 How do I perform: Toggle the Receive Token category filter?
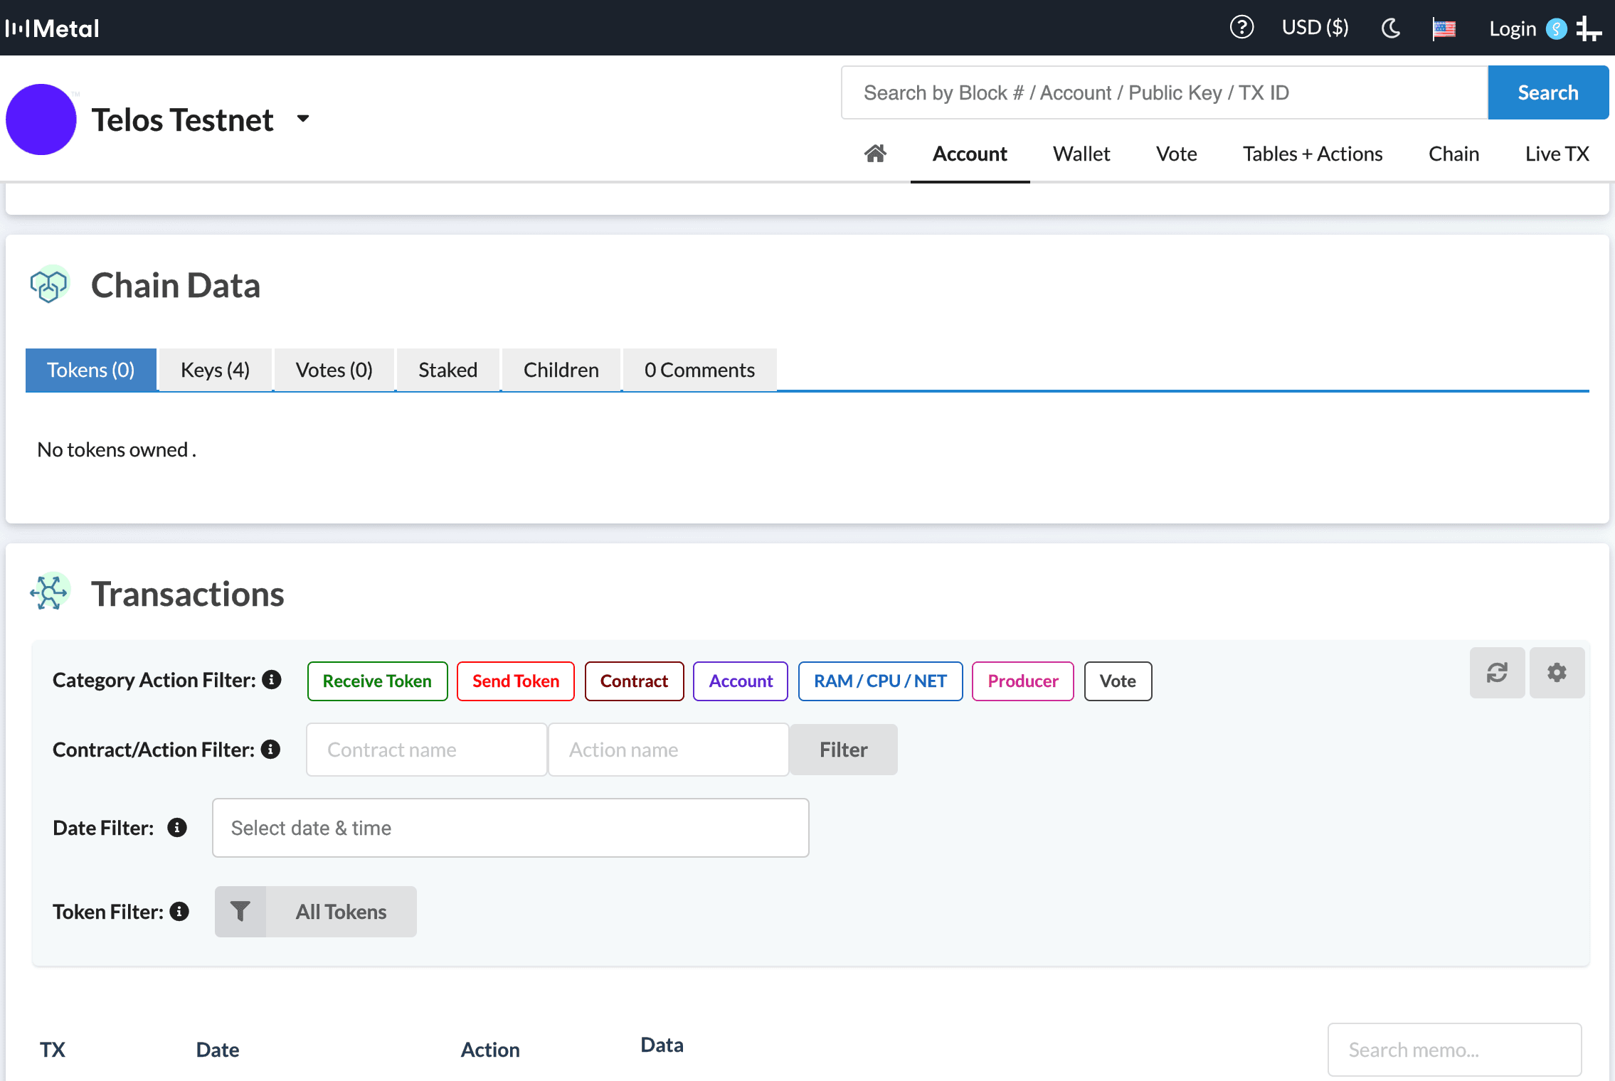click(377, 681)
